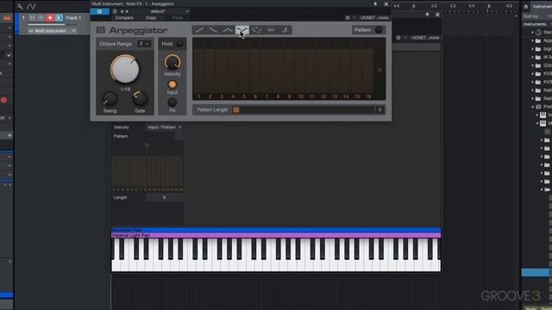The height and width of the screenshot is (310, 552).
Task: Toggle the Arpeggiator power bypass button
Action: click(x=100, y=11)
